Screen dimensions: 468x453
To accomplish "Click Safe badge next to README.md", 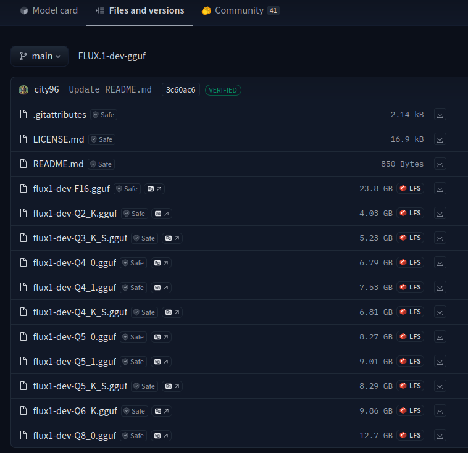I will coord(101,164).
